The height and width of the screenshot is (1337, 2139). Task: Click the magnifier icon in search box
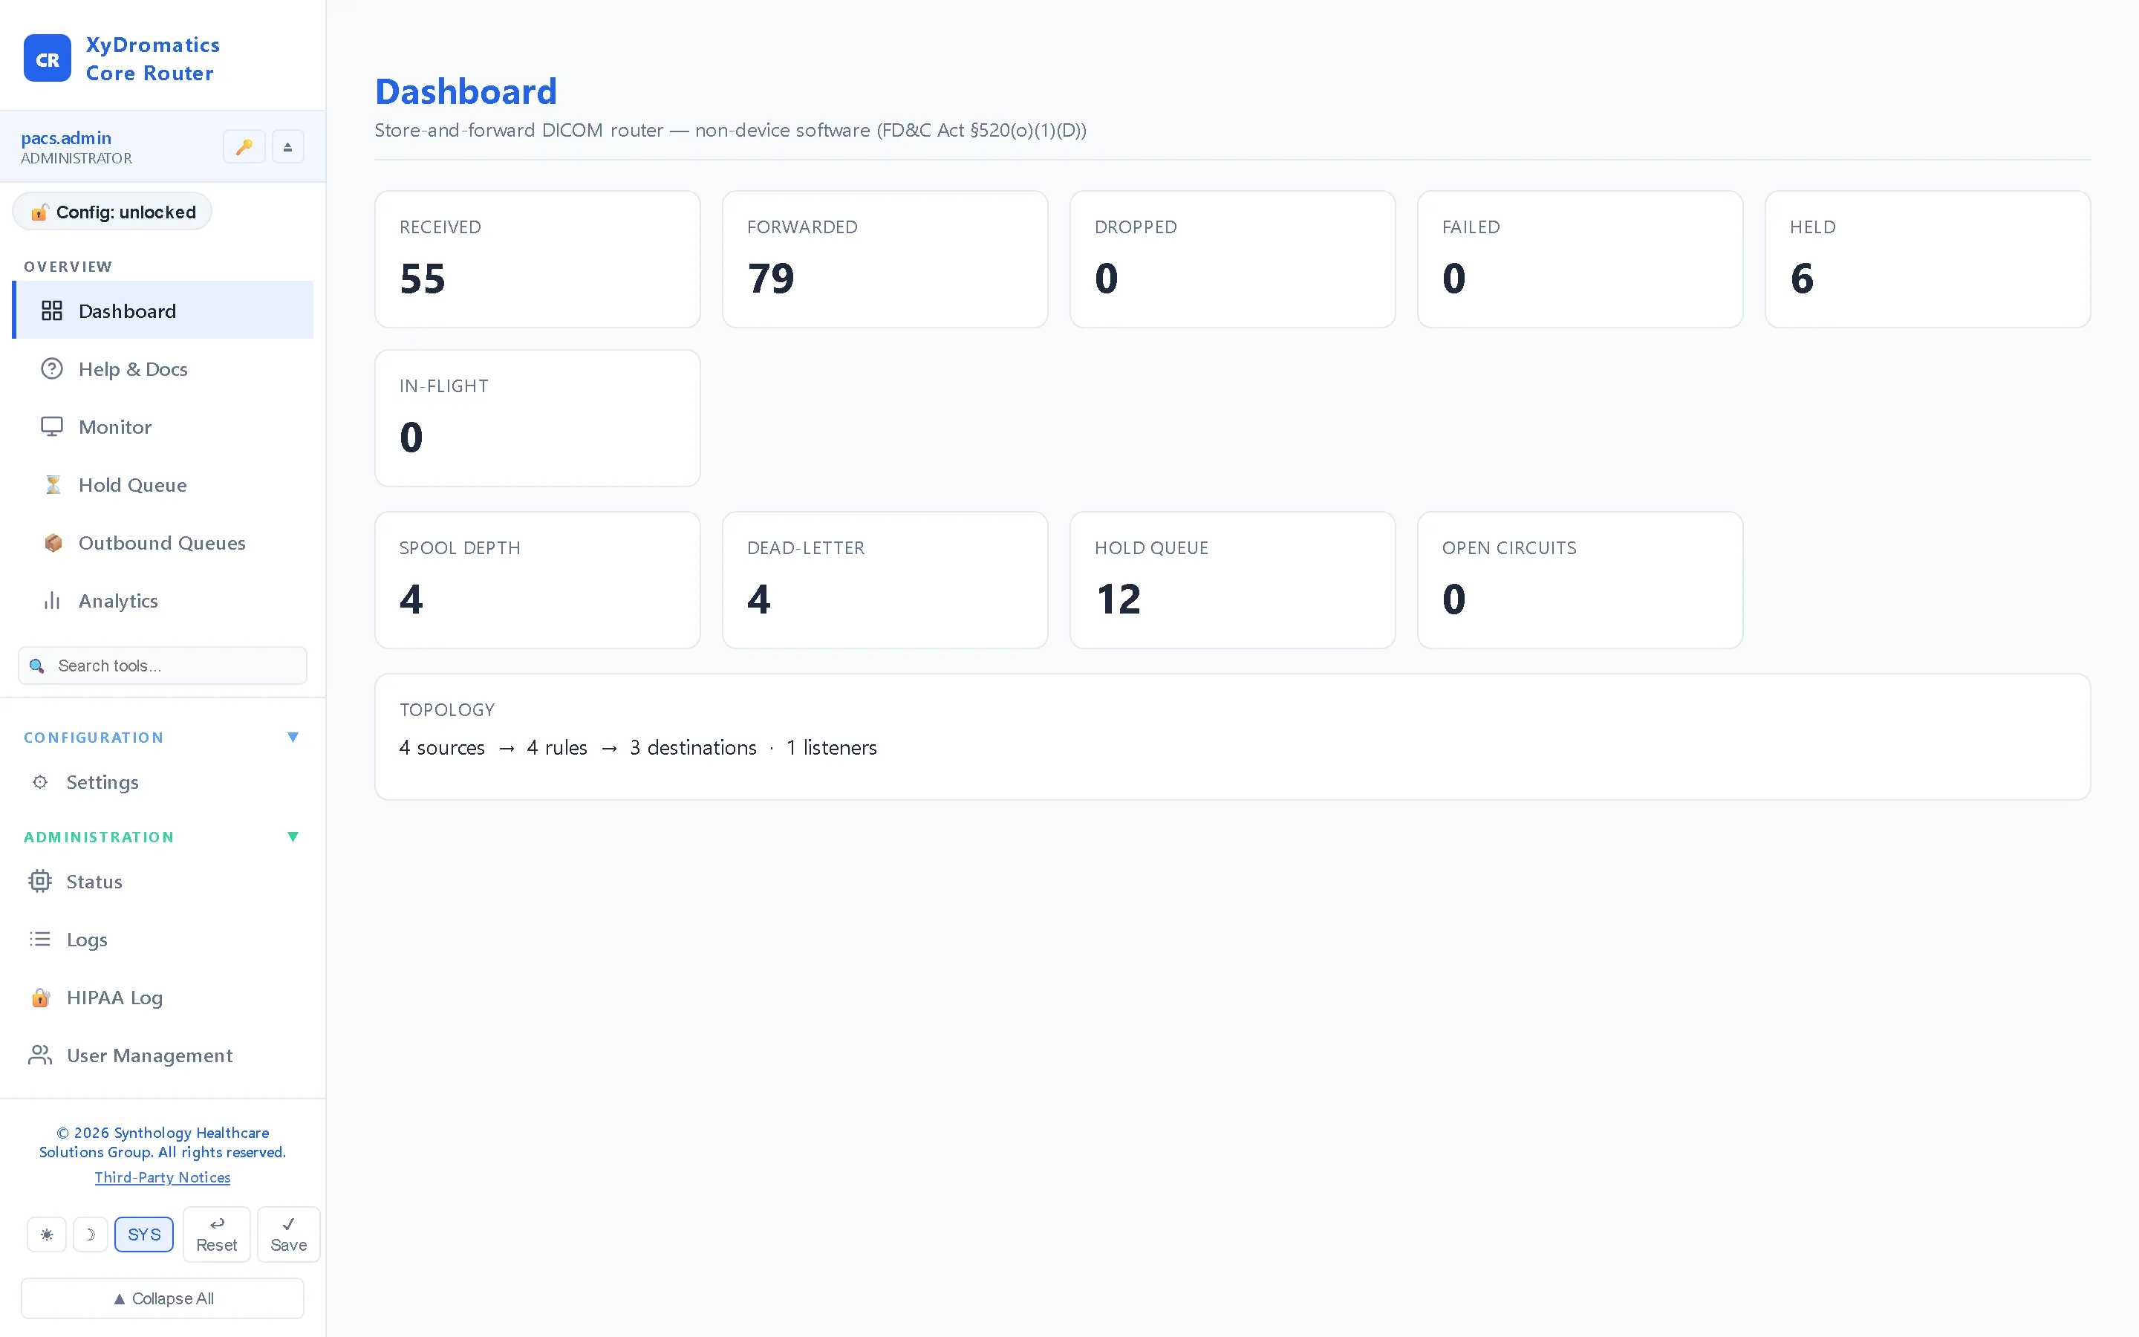(x=37, y=666)
